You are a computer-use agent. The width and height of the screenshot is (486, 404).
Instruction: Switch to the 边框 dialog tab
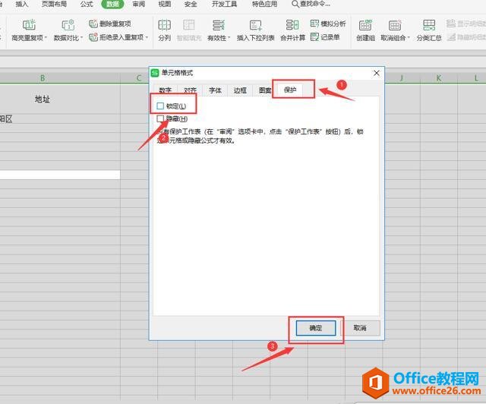coord(240,90)
